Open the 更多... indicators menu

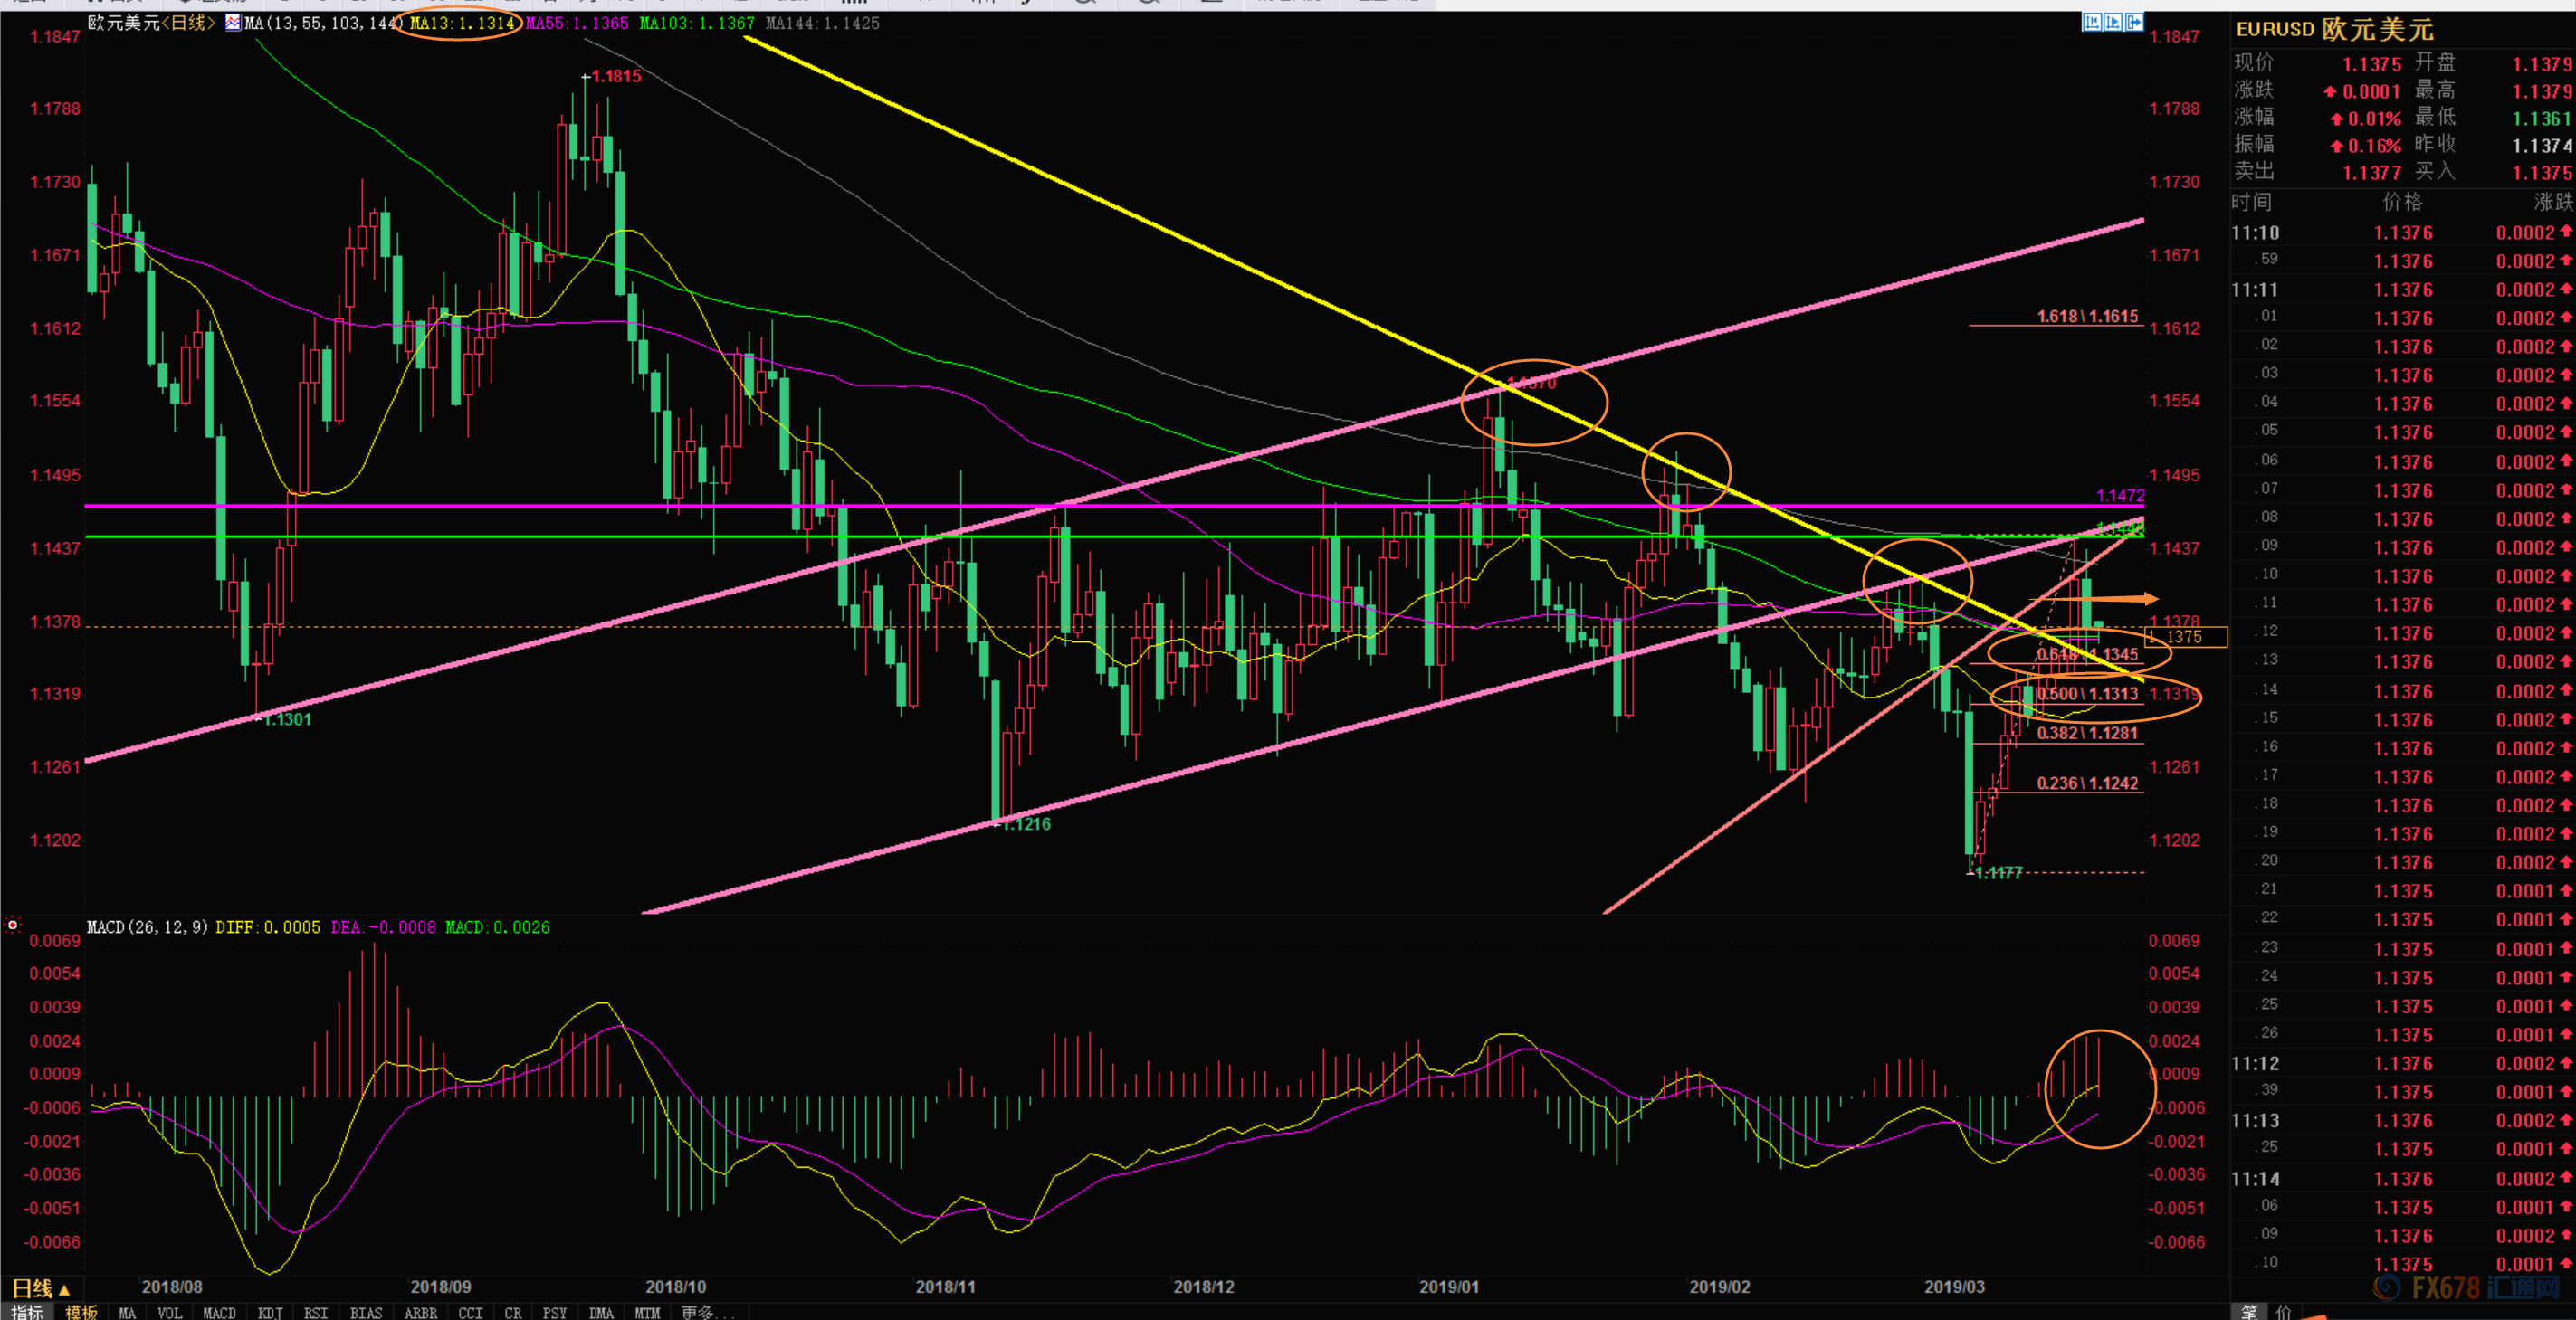click(708, 1313)
